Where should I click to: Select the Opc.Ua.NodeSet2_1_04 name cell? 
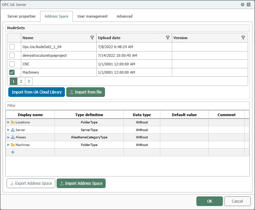point(59,47)
